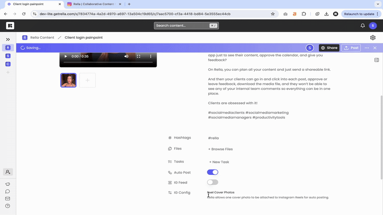The height and width of the screenshot is (215, 383).
Task: Close the content panel with X
Action: tap(375, 48)
